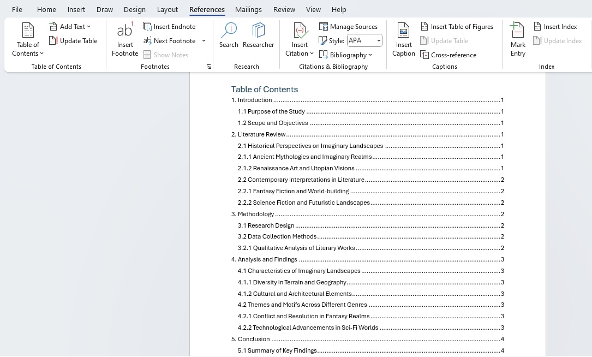Click '4. Analysis and Findings' entry
The image size is (592, 357).
point(367,259)
